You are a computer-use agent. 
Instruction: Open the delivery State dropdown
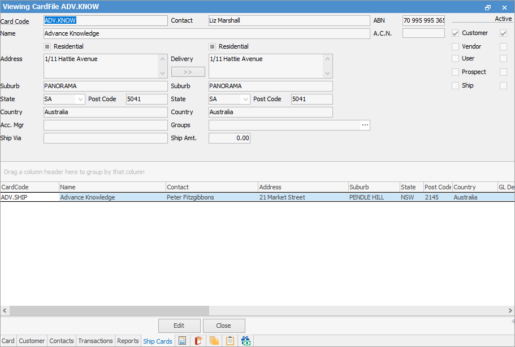pyautogui.click(x=245, y=99)
